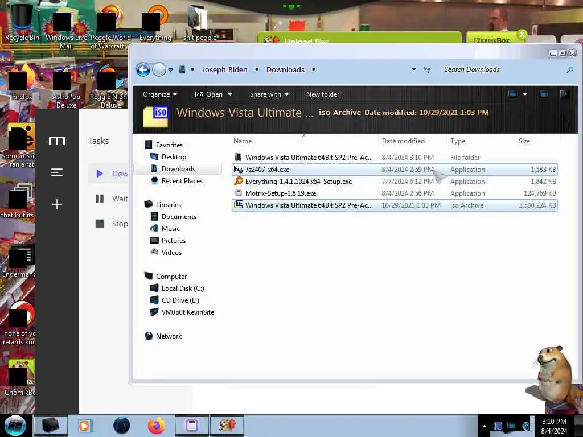Viewport: 583px width, 437px height.
Task: Click the change view icon
Action: pos(513,94)
